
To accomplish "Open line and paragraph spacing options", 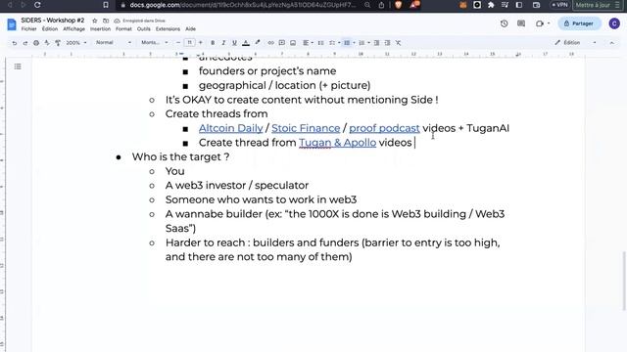I will click(320, 43).
